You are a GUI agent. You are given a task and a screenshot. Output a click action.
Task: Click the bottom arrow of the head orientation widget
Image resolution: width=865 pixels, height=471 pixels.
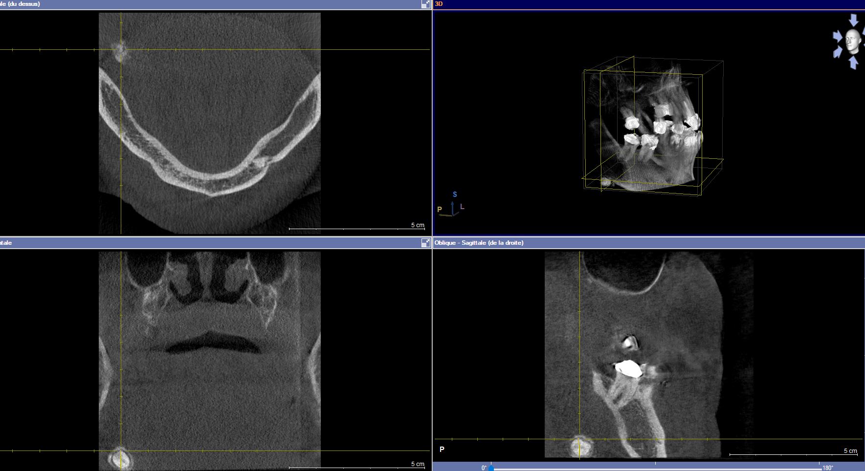tap(853, 62)
